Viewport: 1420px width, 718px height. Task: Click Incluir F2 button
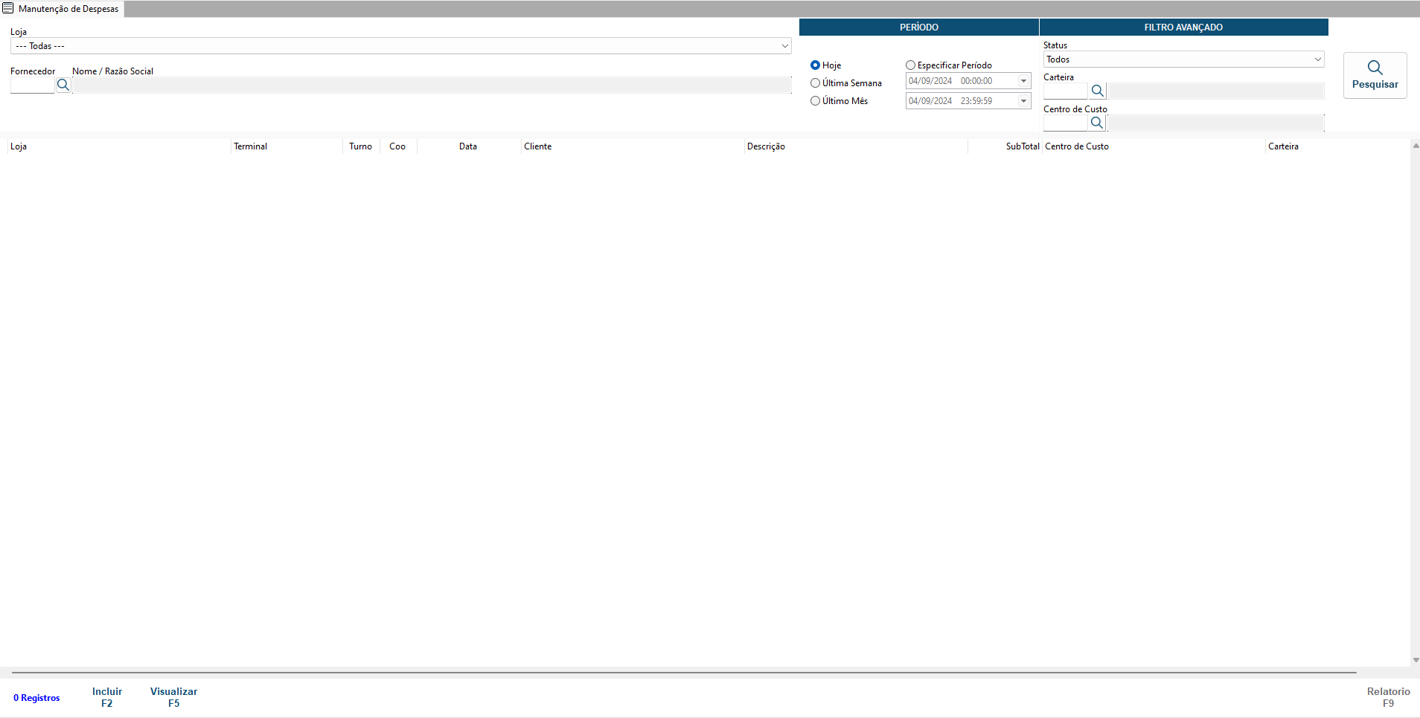pos(107,697)
